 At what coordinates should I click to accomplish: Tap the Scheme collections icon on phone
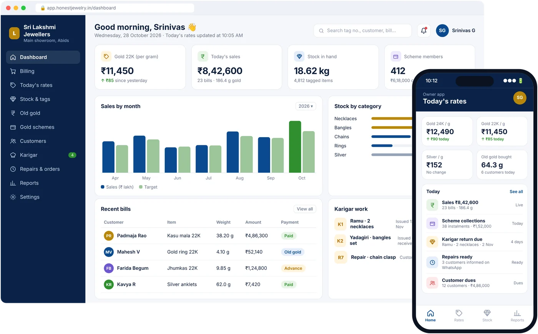pyautogui.click(x=432, y=223)
